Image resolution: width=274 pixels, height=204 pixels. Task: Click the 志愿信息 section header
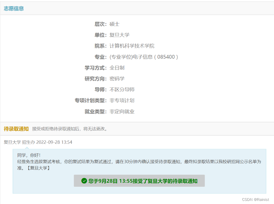point(14,8)
